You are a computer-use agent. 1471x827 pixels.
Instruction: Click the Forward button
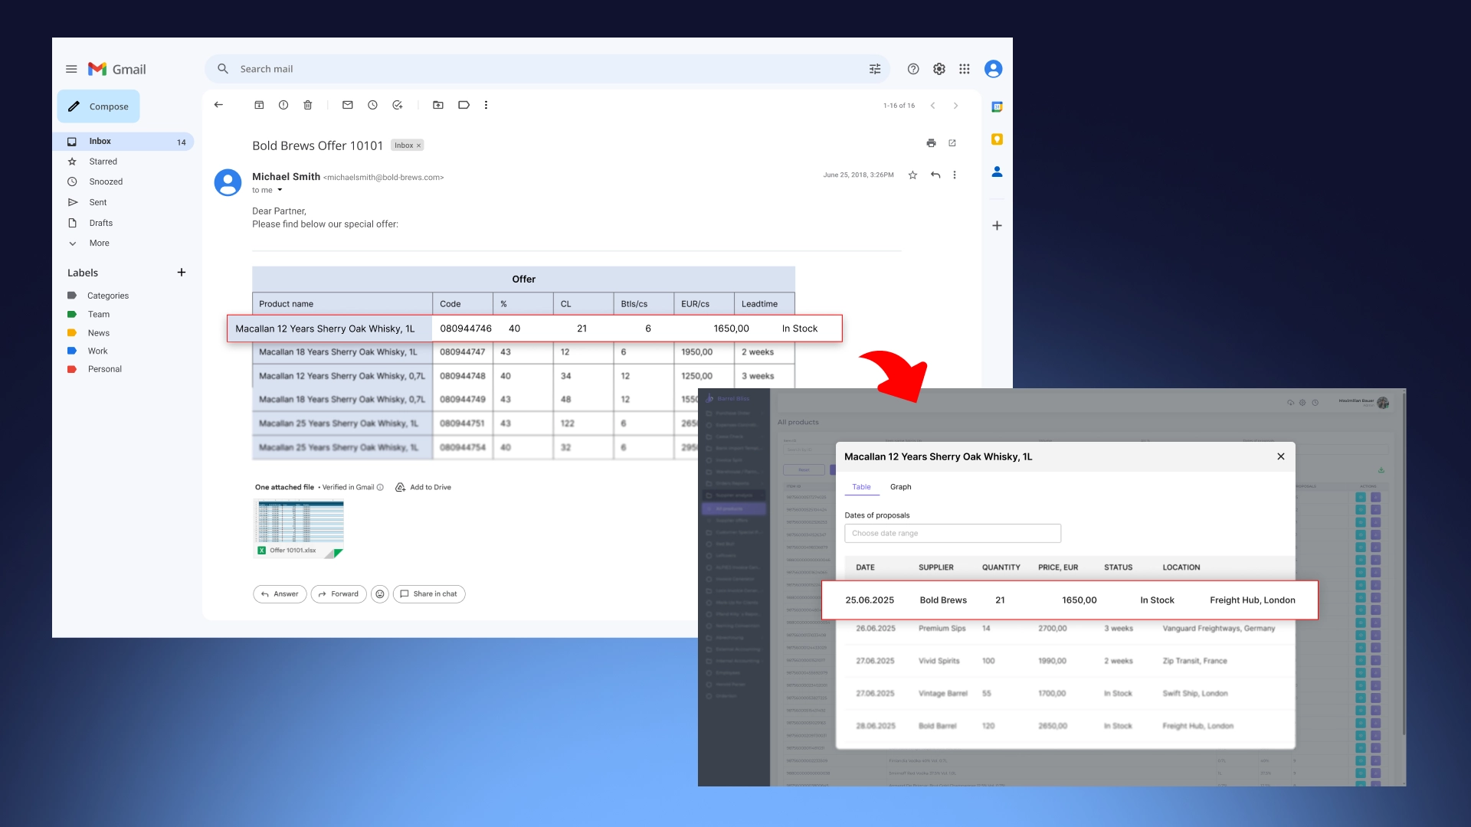click(338, 594)
